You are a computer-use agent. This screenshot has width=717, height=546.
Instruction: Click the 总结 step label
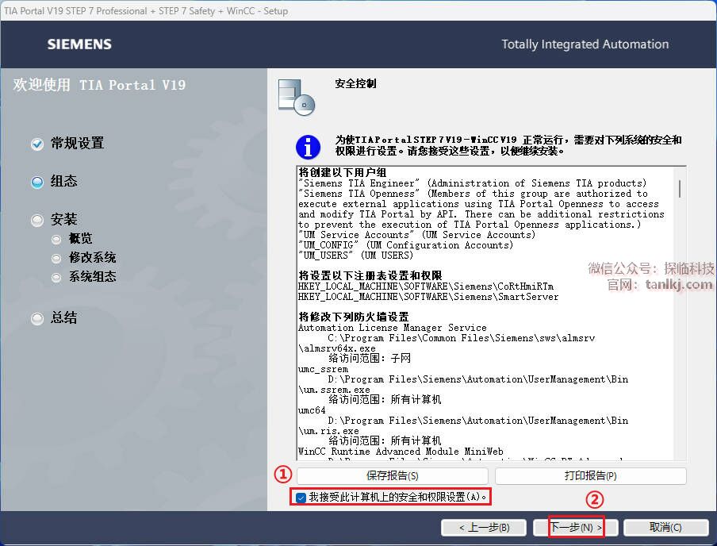[x=64, y=317]
